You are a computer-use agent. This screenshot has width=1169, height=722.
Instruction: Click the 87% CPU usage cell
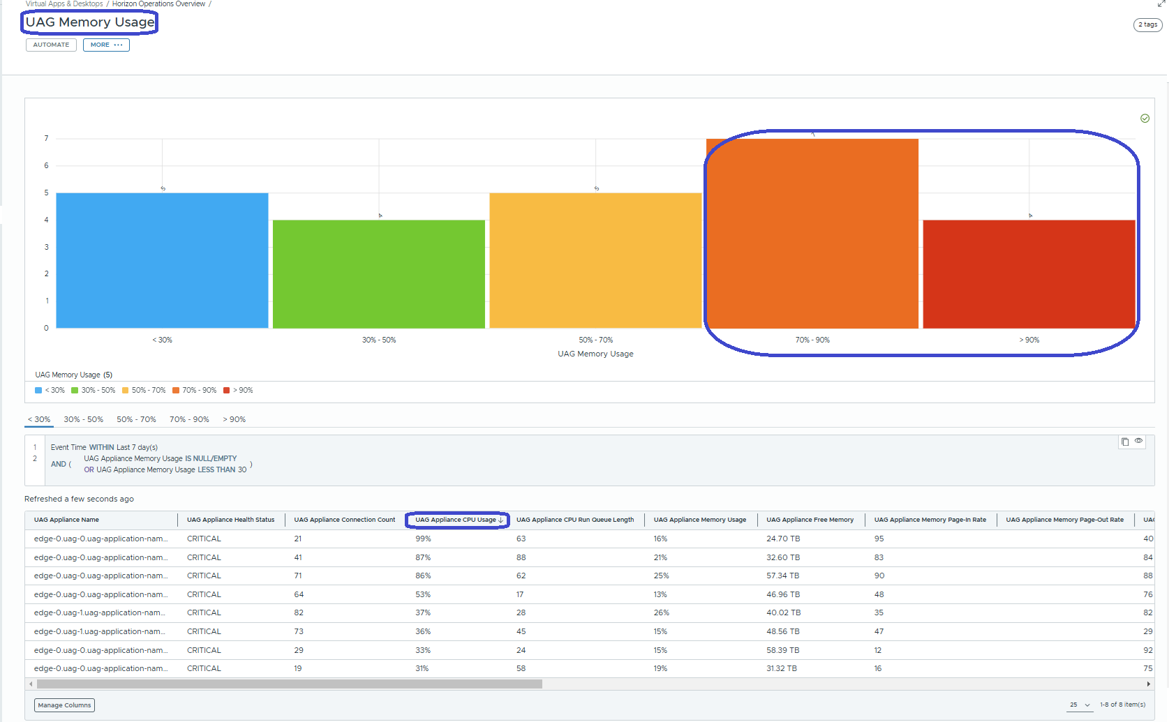[423, 557]
